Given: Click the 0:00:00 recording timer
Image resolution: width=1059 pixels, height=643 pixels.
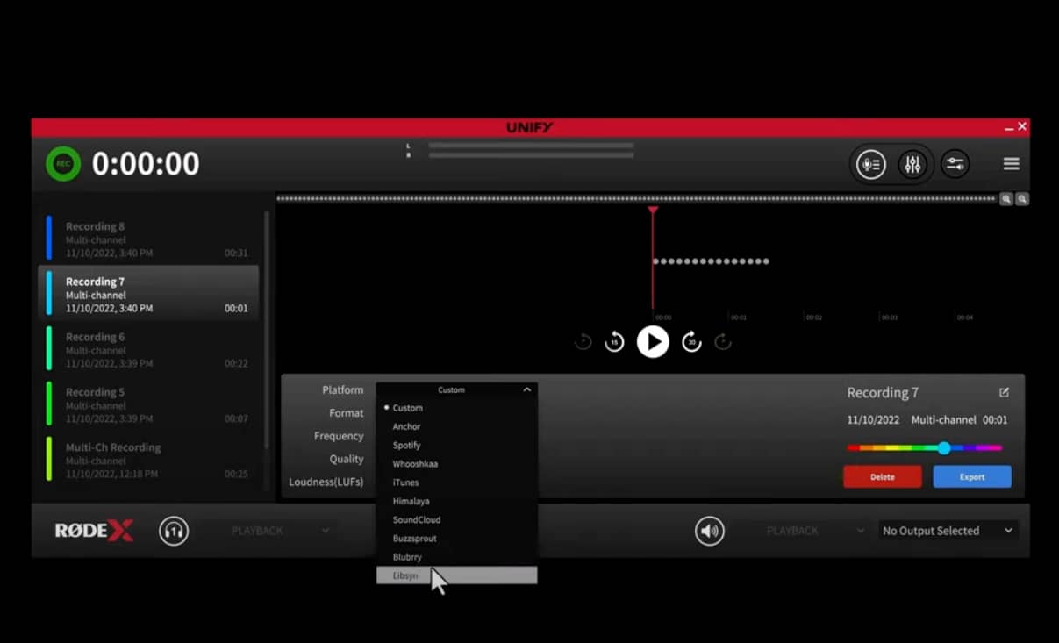Looking at the screenshot, I should (x=146, y=164).
